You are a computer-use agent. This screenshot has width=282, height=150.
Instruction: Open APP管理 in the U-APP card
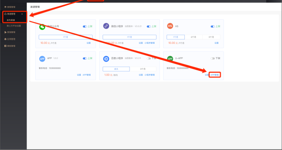[x=215, y=75]
